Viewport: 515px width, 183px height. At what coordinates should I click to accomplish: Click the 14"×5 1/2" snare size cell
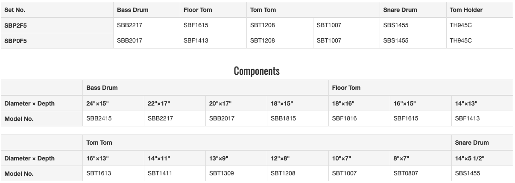[482, 158]
